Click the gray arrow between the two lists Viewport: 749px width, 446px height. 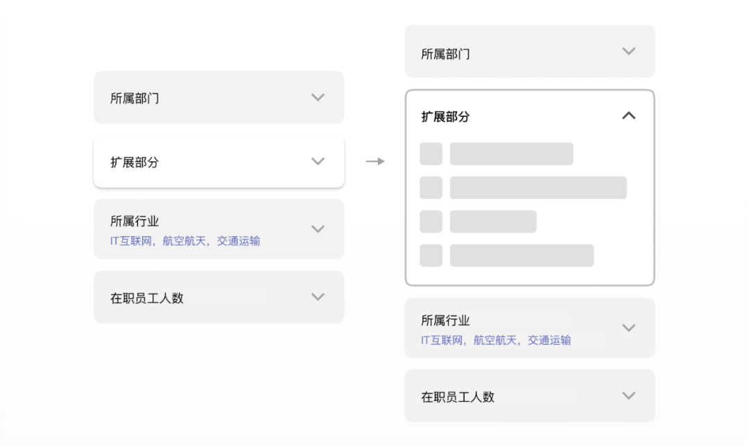click(375, 161)
